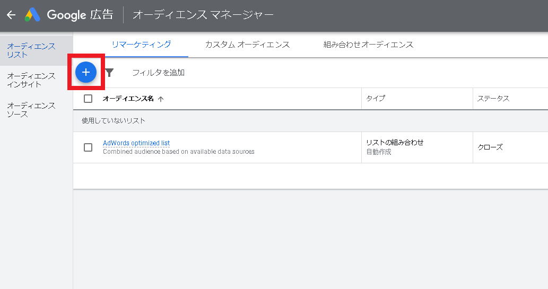548x289 pixels.
Task: Open the AdWords optimized list link
Action: click(136, 143)
